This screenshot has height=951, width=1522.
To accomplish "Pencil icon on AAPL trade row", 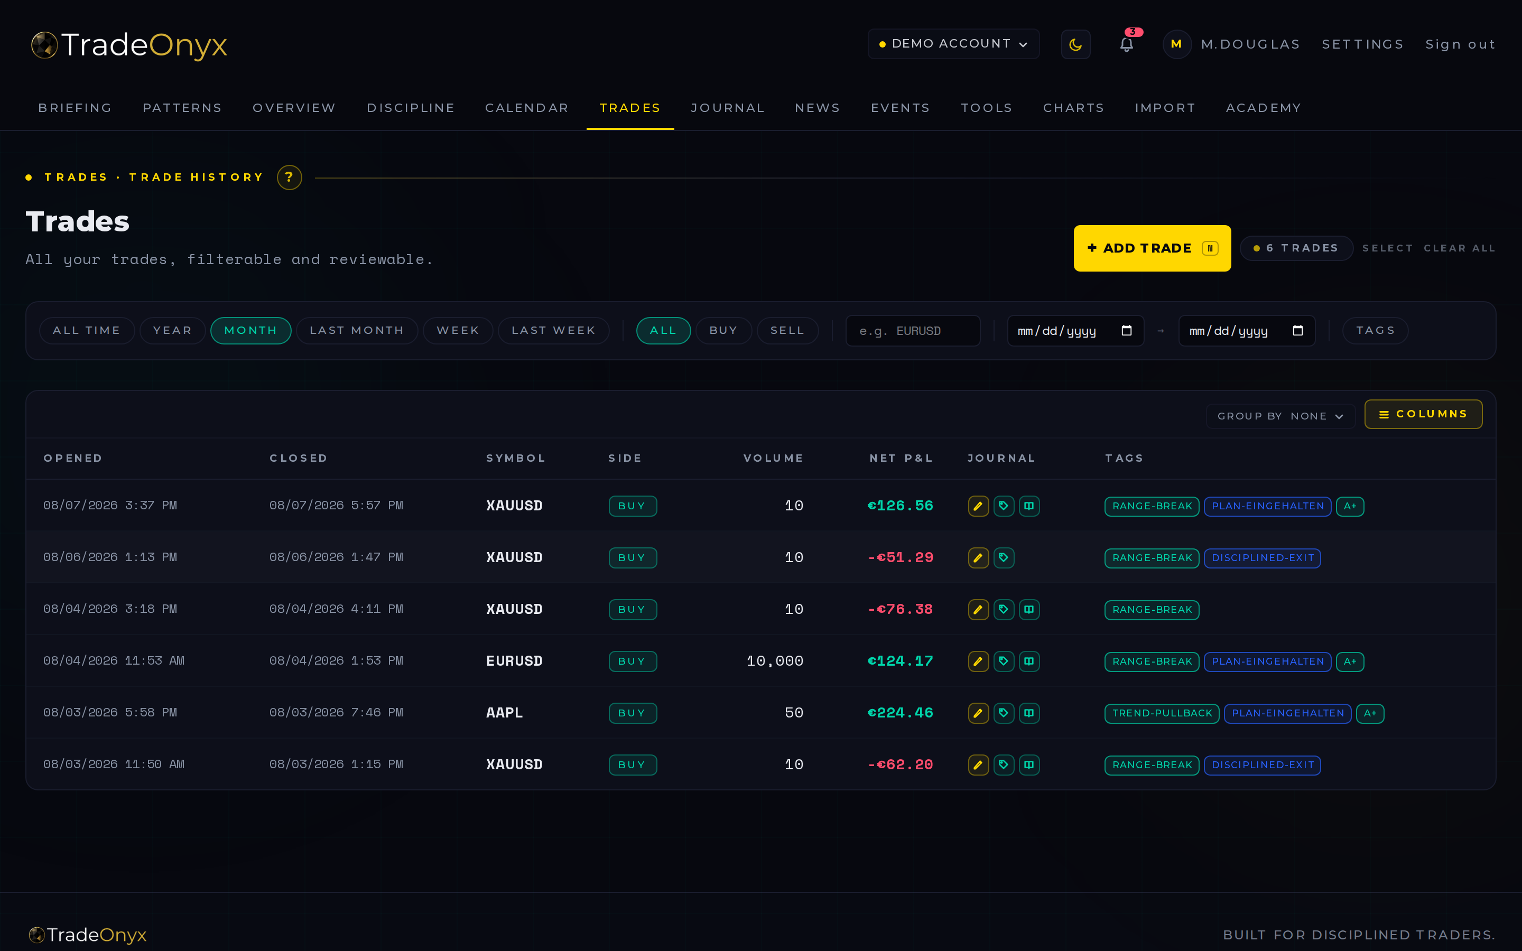I will coord(978,713).
